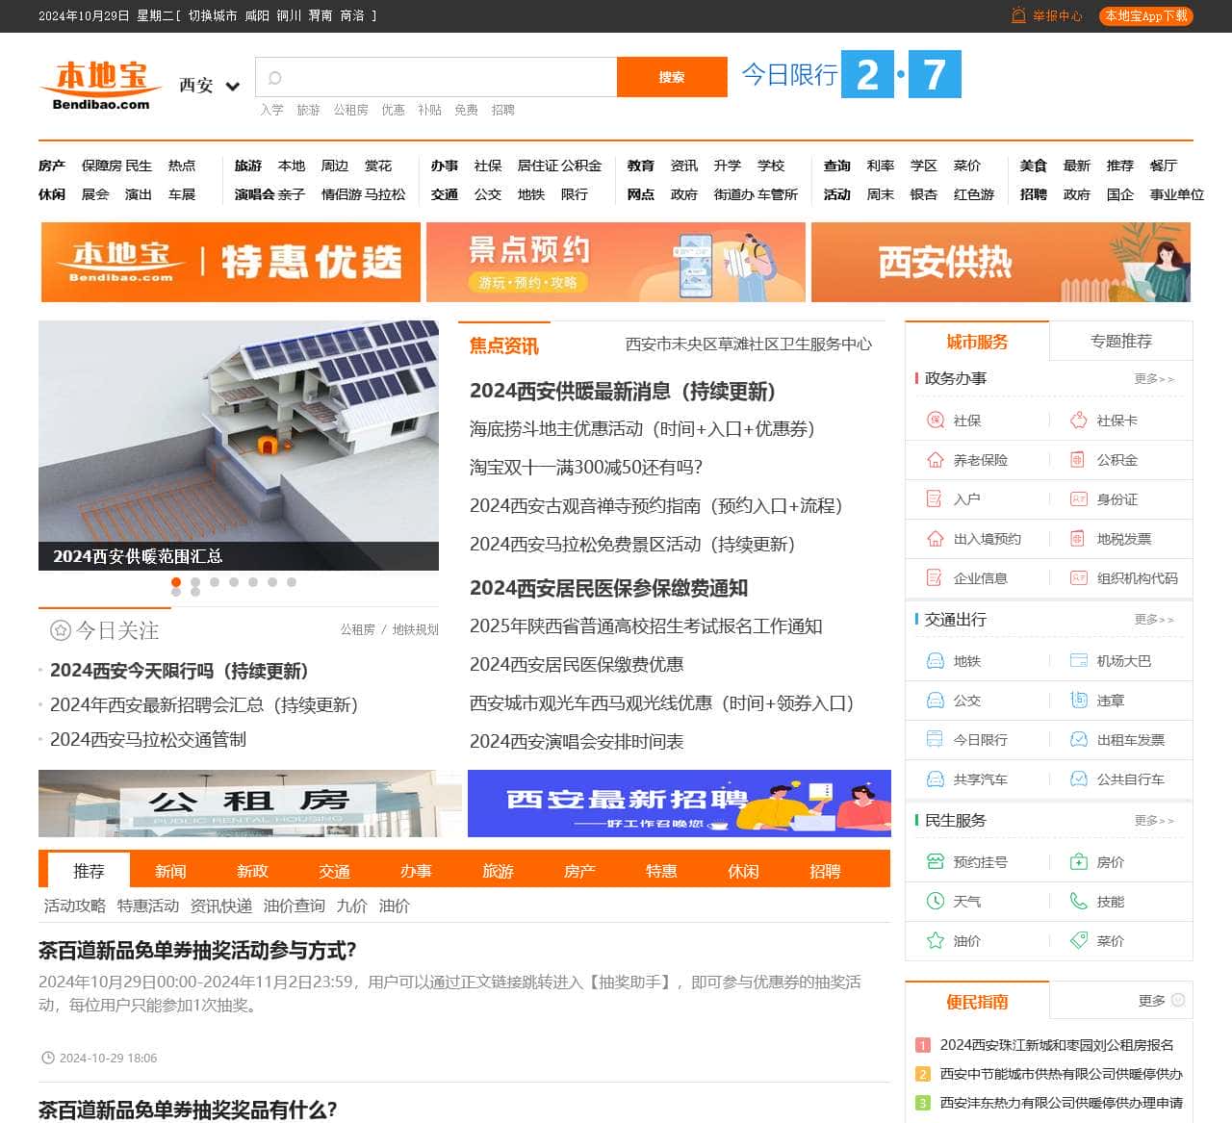Screen dimensions: 1232x1123
Task: Switch to the 旅游 category tab
Action: click(498, 871)
